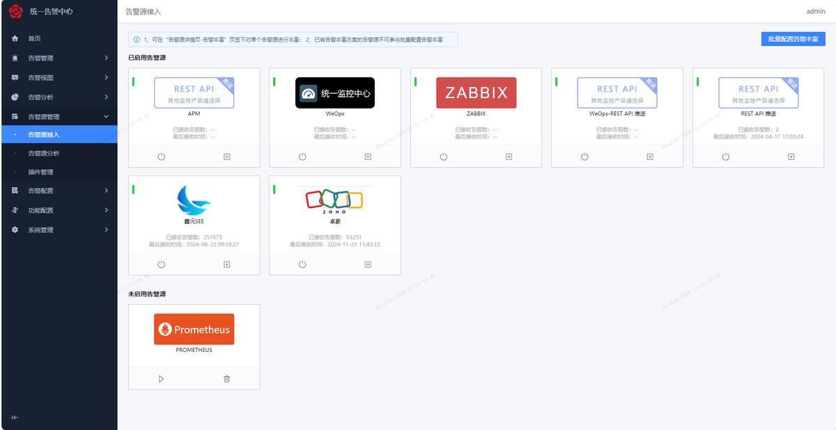Open the red ZABBIX card logo
Screen dimensions: 836x430
[476, 93]
